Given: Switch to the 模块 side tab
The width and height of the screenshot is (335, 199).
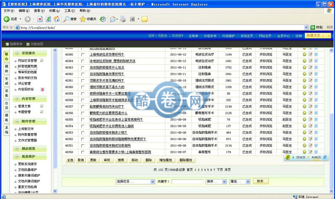Looking at the screenshot, I should click(7, 69).
